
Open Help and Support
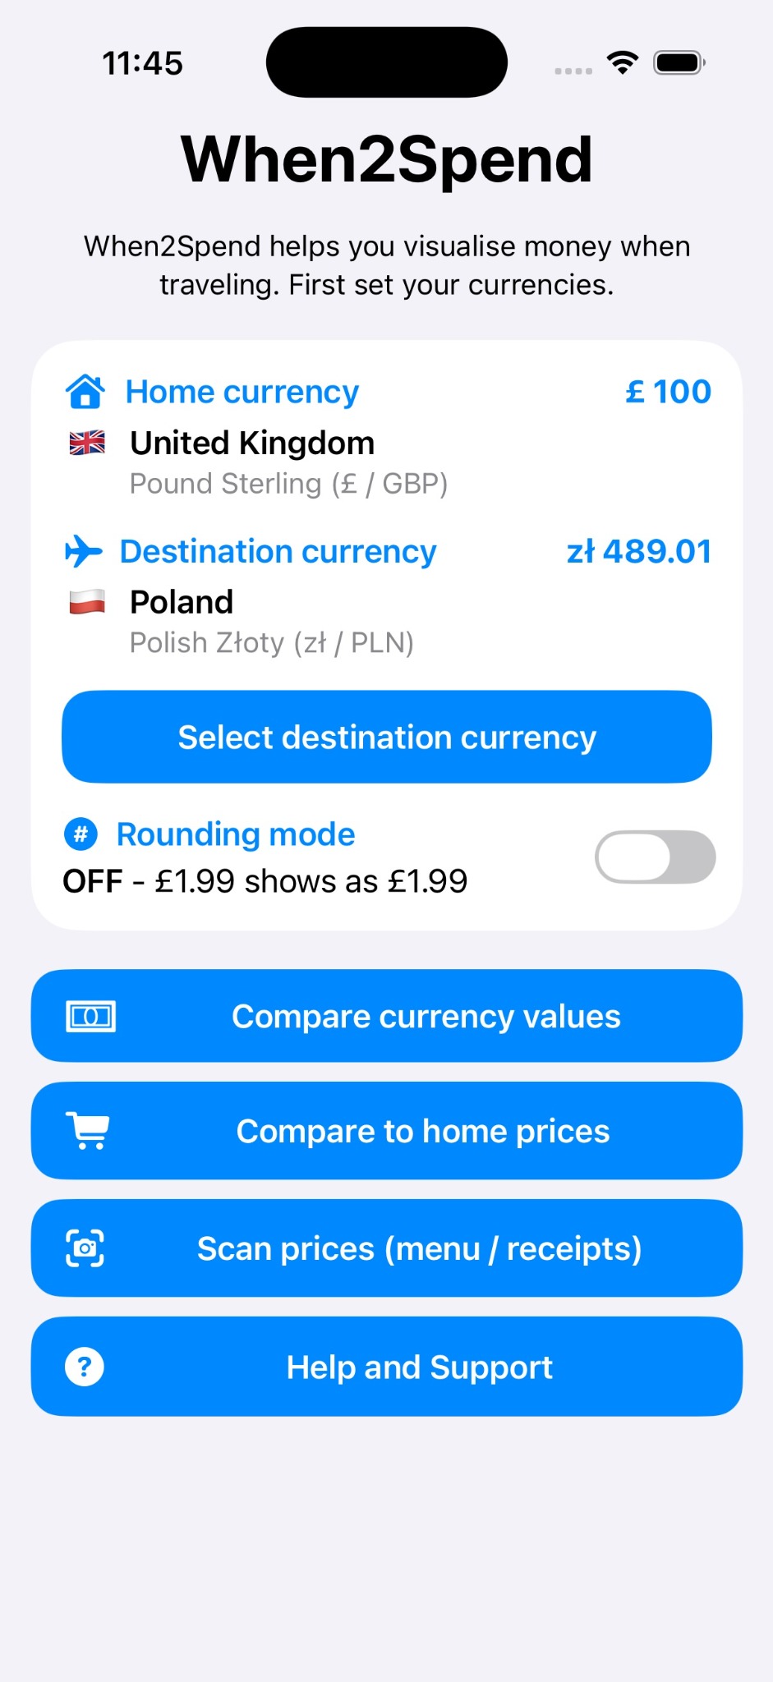tap(387, 1367)
